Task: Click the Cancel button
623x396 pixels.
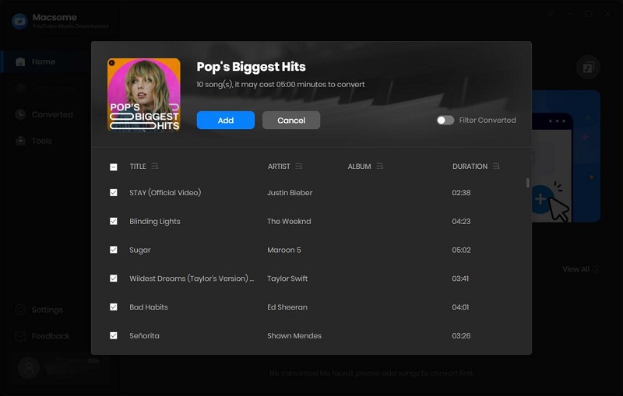Action: tap(291, 121)
